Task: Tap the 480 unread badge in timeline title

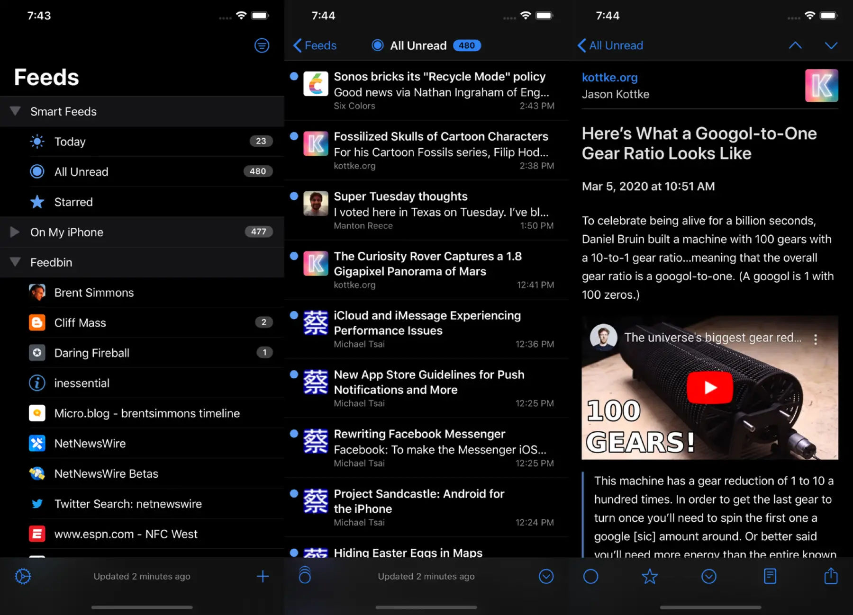Action: tap(467, 45)
